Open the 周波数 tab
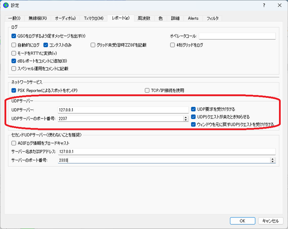The image size is (288, 229). (144, 18)
